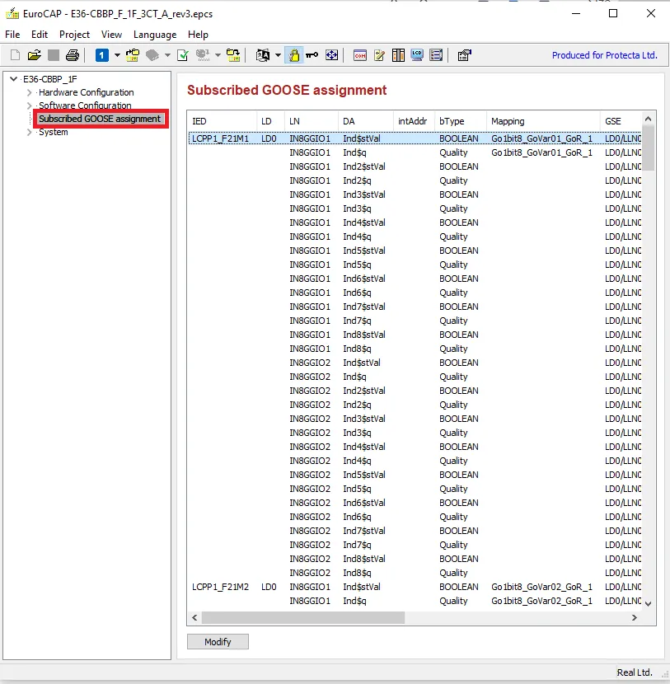The image size is (670, 684).
Task: Click the grey binary data download icon
Action: coord(203,55)
